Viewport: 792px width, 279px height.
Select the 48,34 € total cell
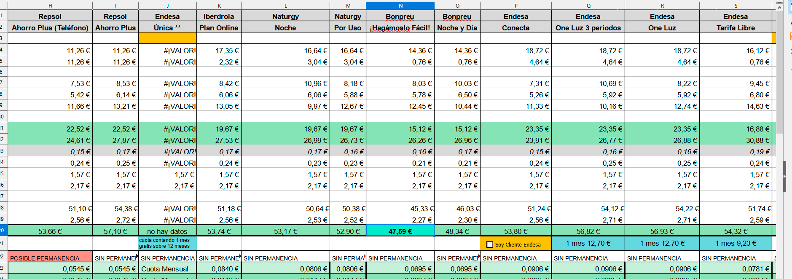tap(457, 231)
